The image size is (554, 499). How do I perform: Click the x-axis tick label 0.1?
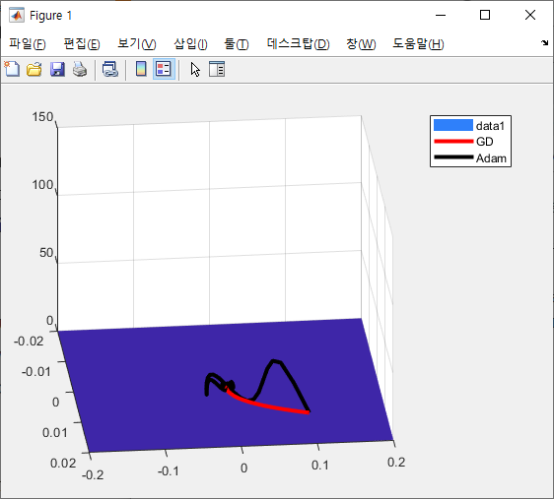point(319,466)
